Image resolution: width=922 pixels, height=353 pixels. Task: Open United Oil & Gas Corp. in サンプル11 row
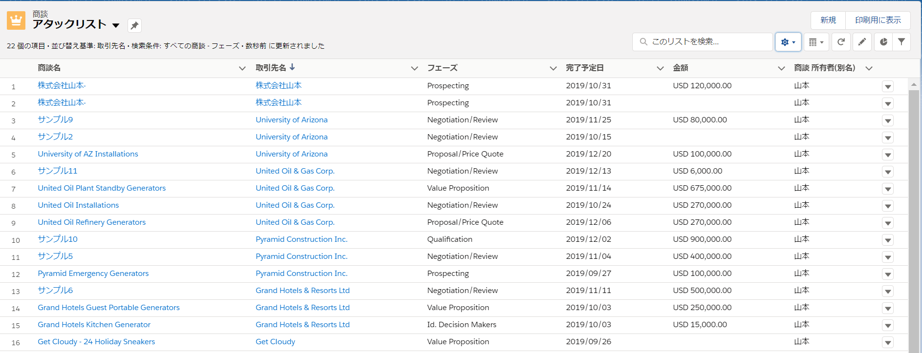(295, 171)
